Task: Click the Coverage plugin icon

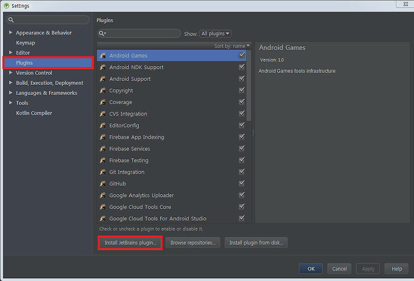Action: click(x=103, y=102)
